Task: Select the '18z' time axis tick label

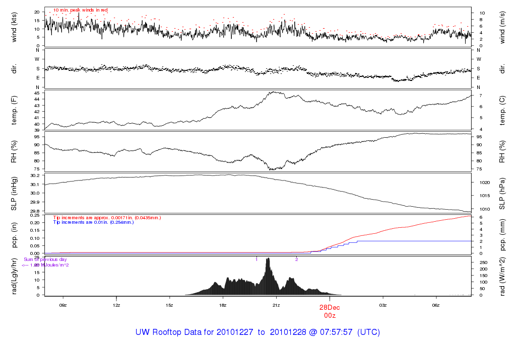Action: (223, 305)
